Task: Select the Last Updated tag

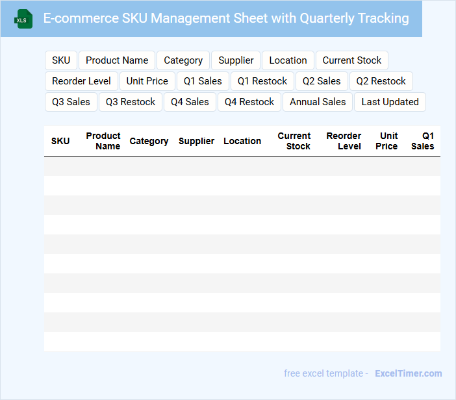Action: pos(390,102)
